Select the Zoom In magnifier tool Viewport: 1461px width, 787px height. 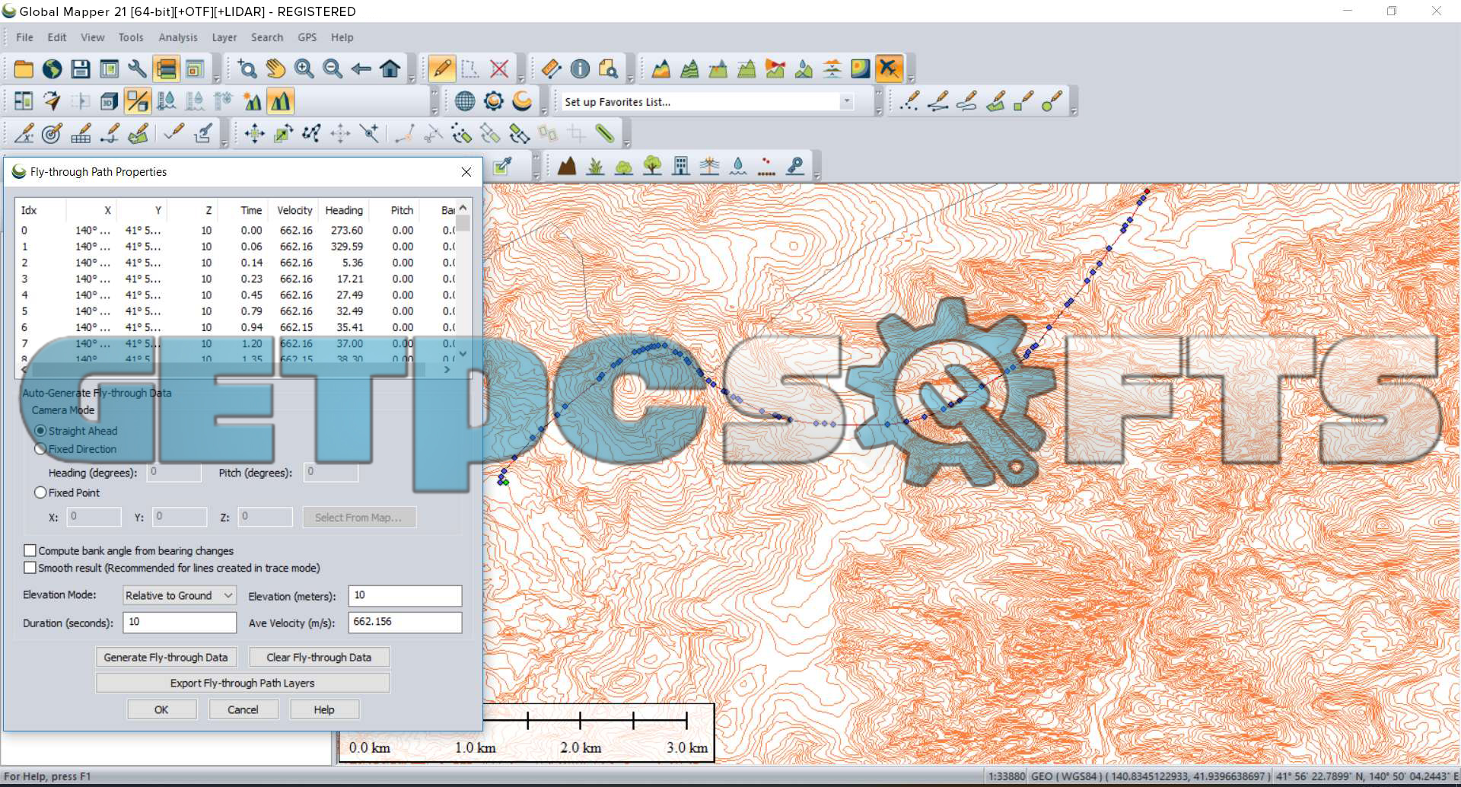[x=304, y=69]
